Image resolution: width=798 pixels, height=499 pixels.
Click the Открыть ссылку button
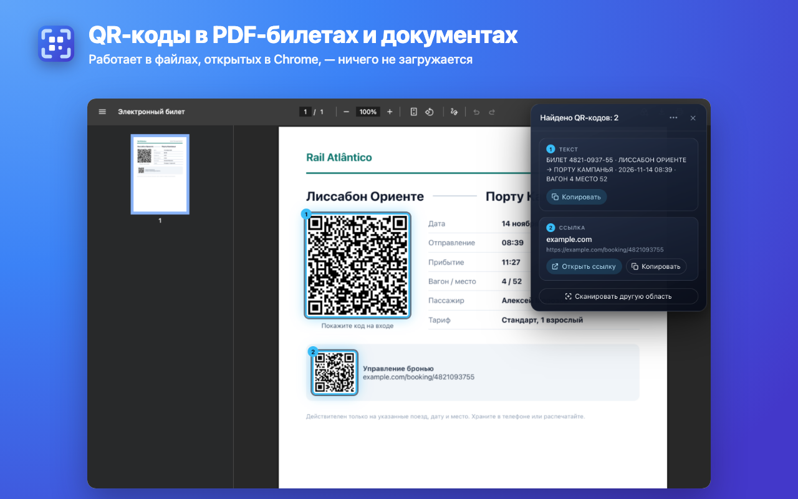584,266
